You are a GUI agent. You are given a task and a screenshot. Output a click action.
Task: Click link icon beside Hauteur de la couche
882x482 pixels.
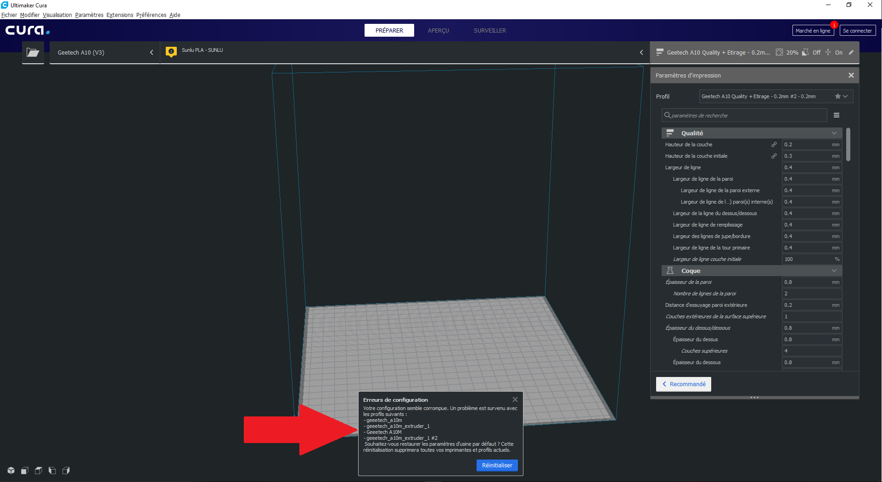click(x=774, y=144)
